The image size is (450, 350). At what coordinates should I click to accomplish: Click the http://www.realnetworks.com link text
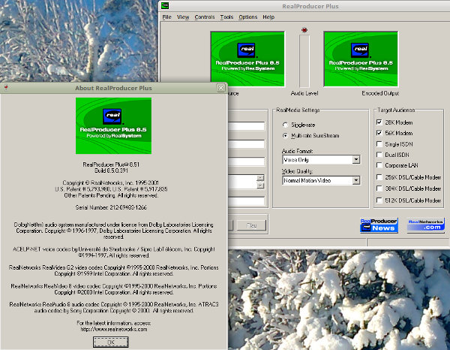pyautogui.click(x=114, y=329)
